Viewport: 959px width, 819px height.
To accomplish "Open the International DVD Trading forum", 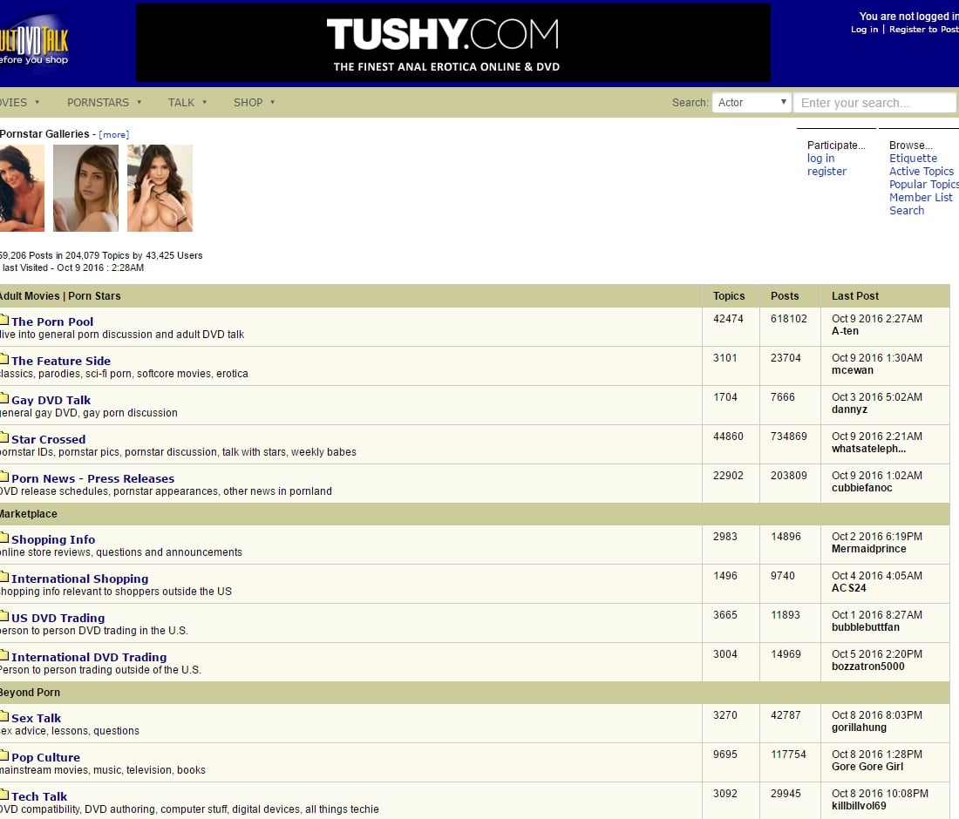I will 89,657.
